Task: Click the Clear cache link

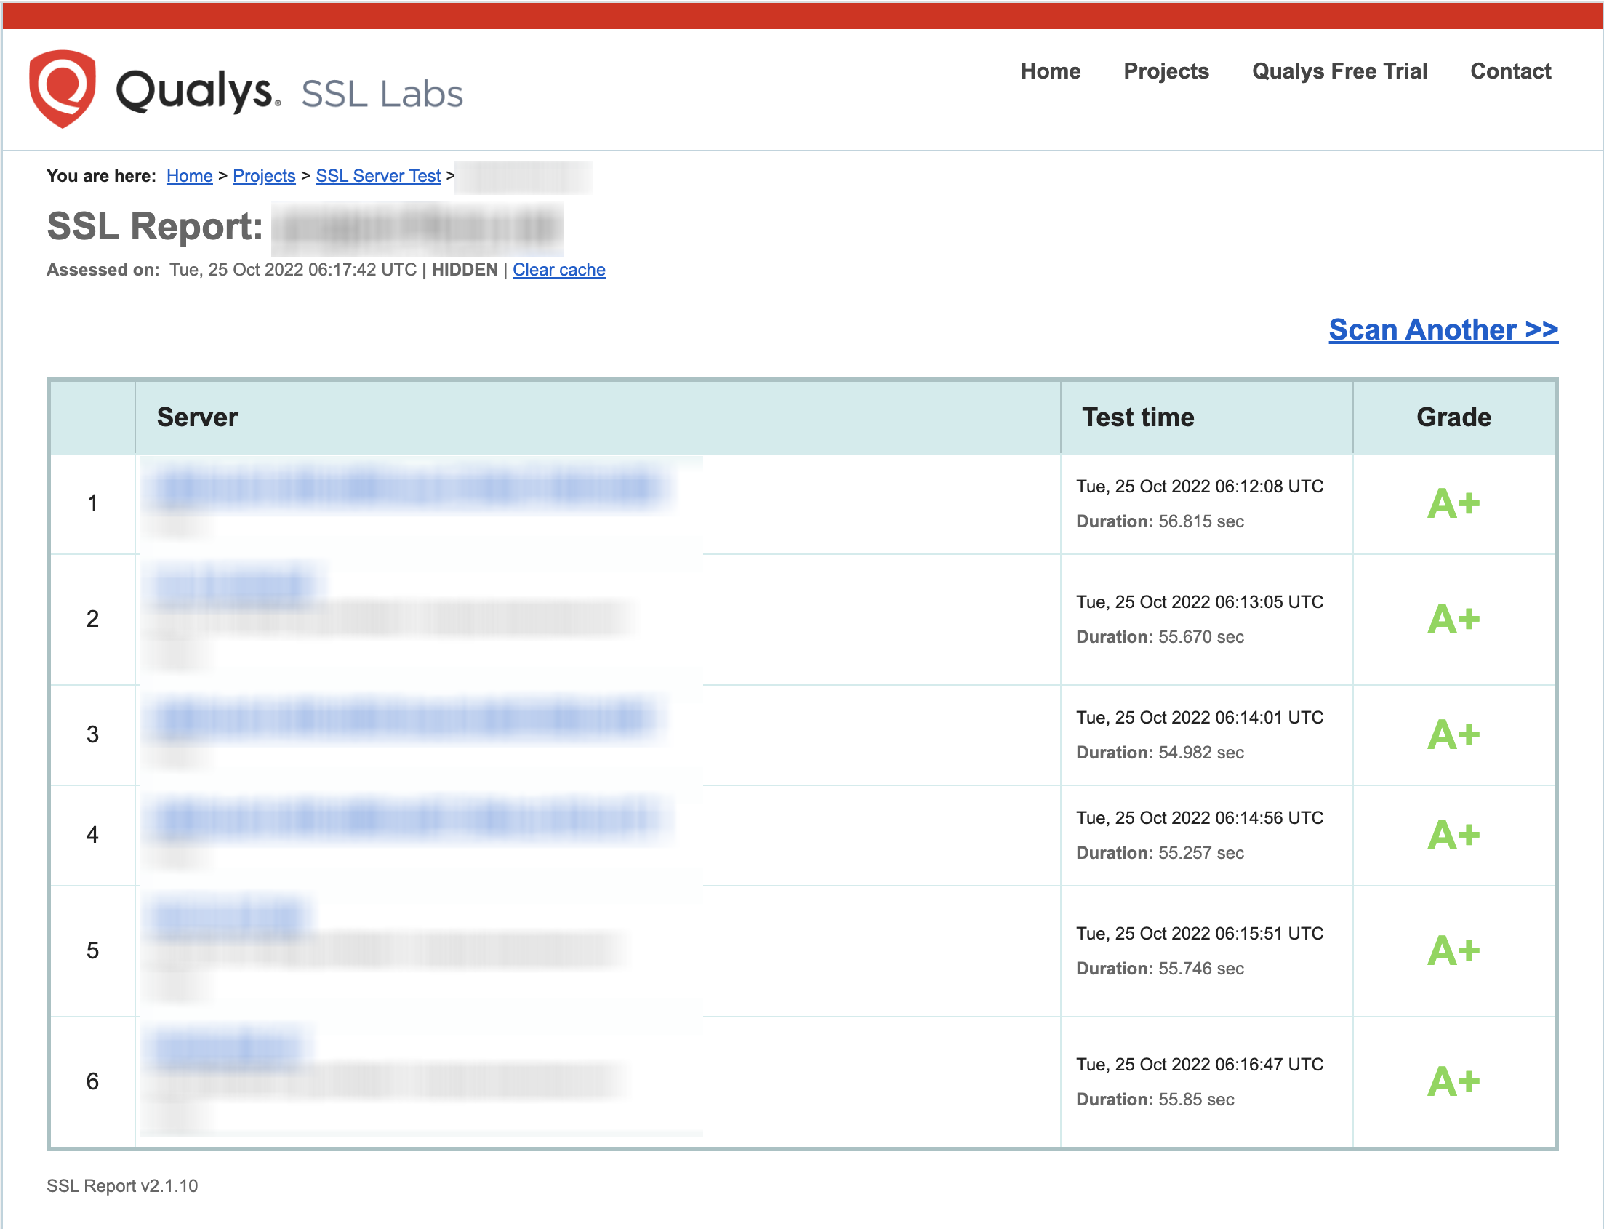Action: 559,270
